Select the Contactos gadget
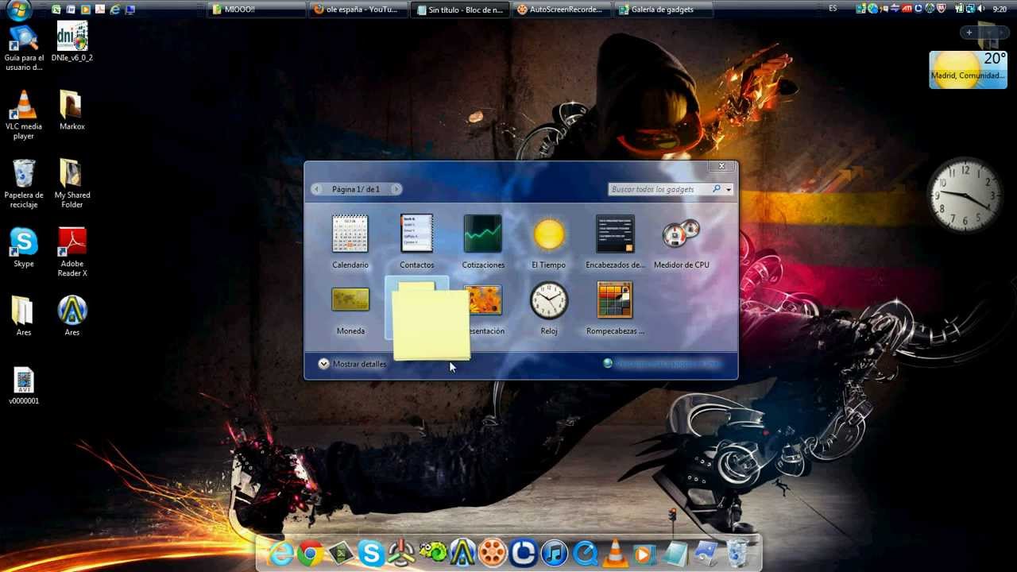Screen dimensions: 1017x572 click(417, 242)
